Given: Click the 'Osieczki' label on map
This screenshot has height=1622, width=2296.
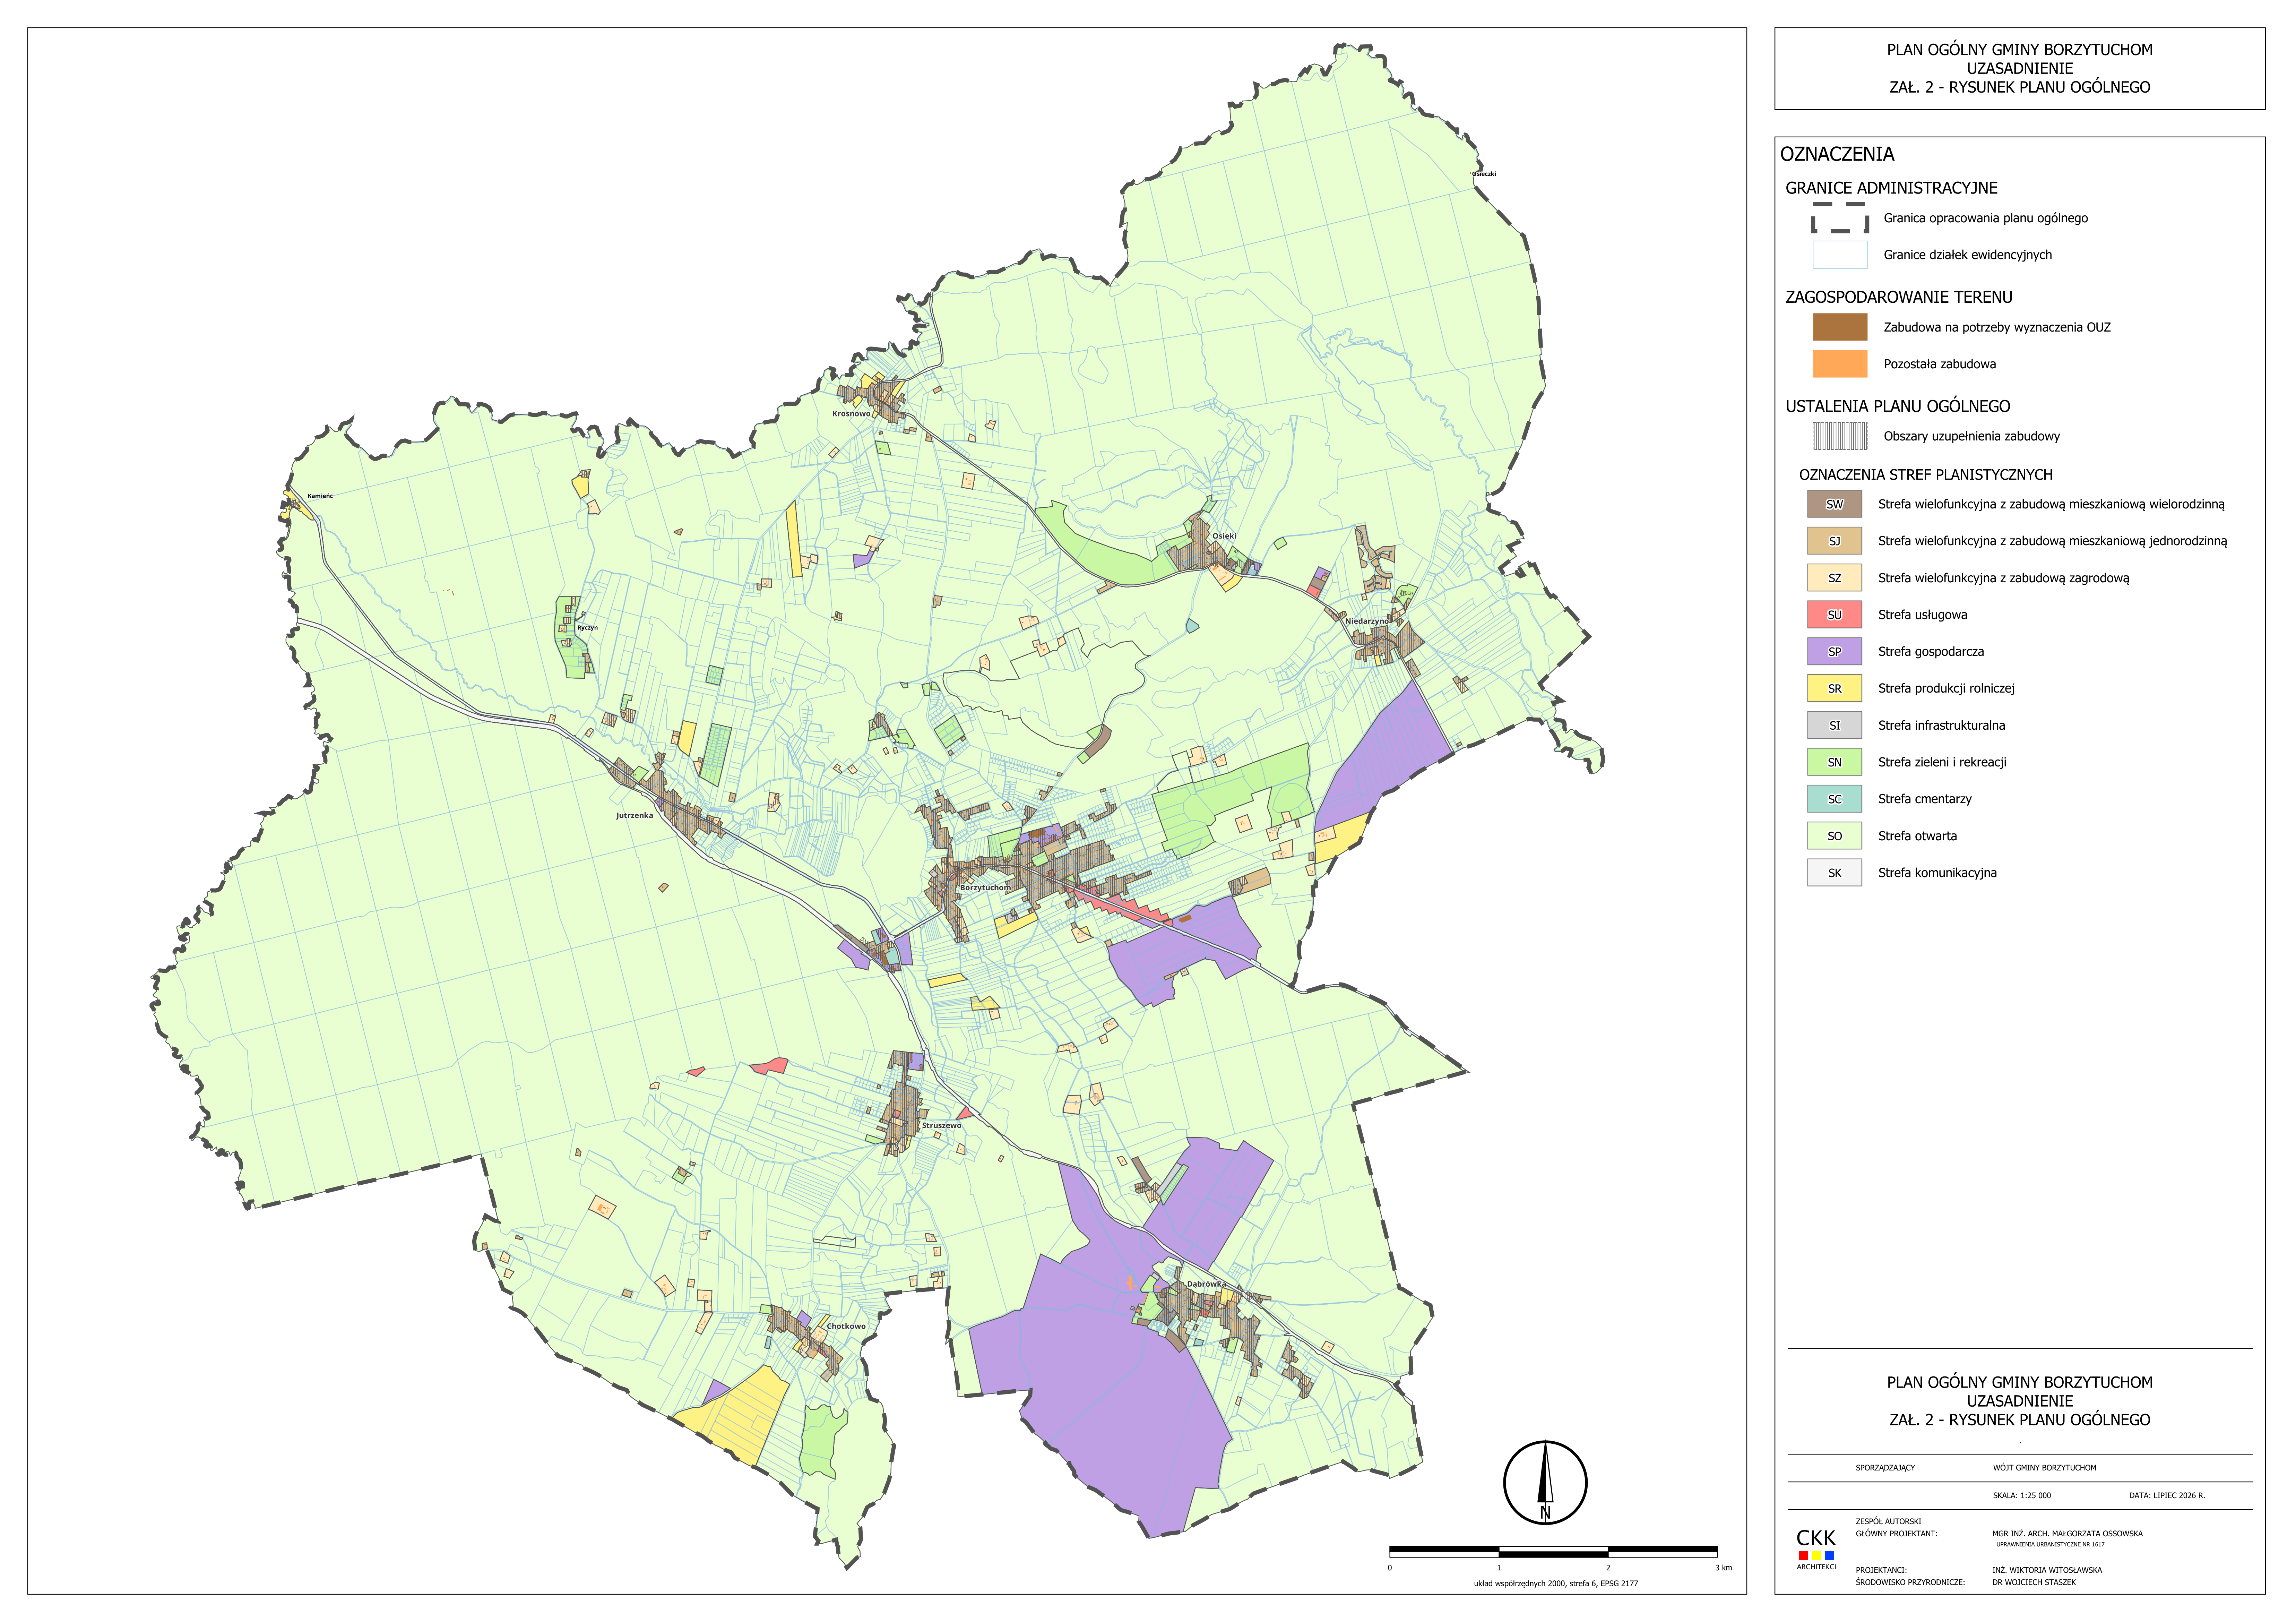Looking at the screenshot, I should (x=1484, y=174).
